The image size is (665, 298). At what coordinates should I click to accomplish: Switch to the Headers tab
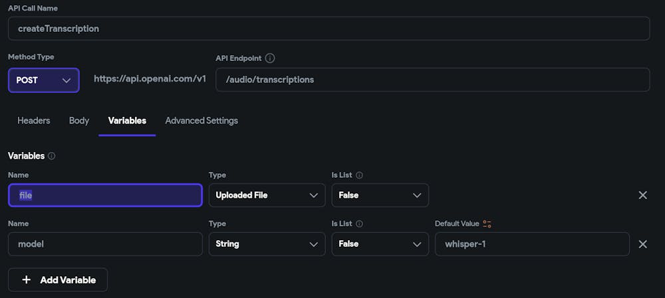34,121
